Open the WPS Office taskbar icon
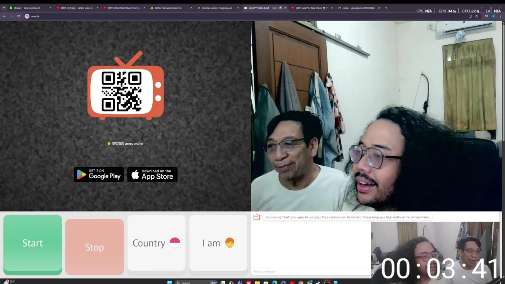Viewport: 505px width, 284px height. coord(249,282)
